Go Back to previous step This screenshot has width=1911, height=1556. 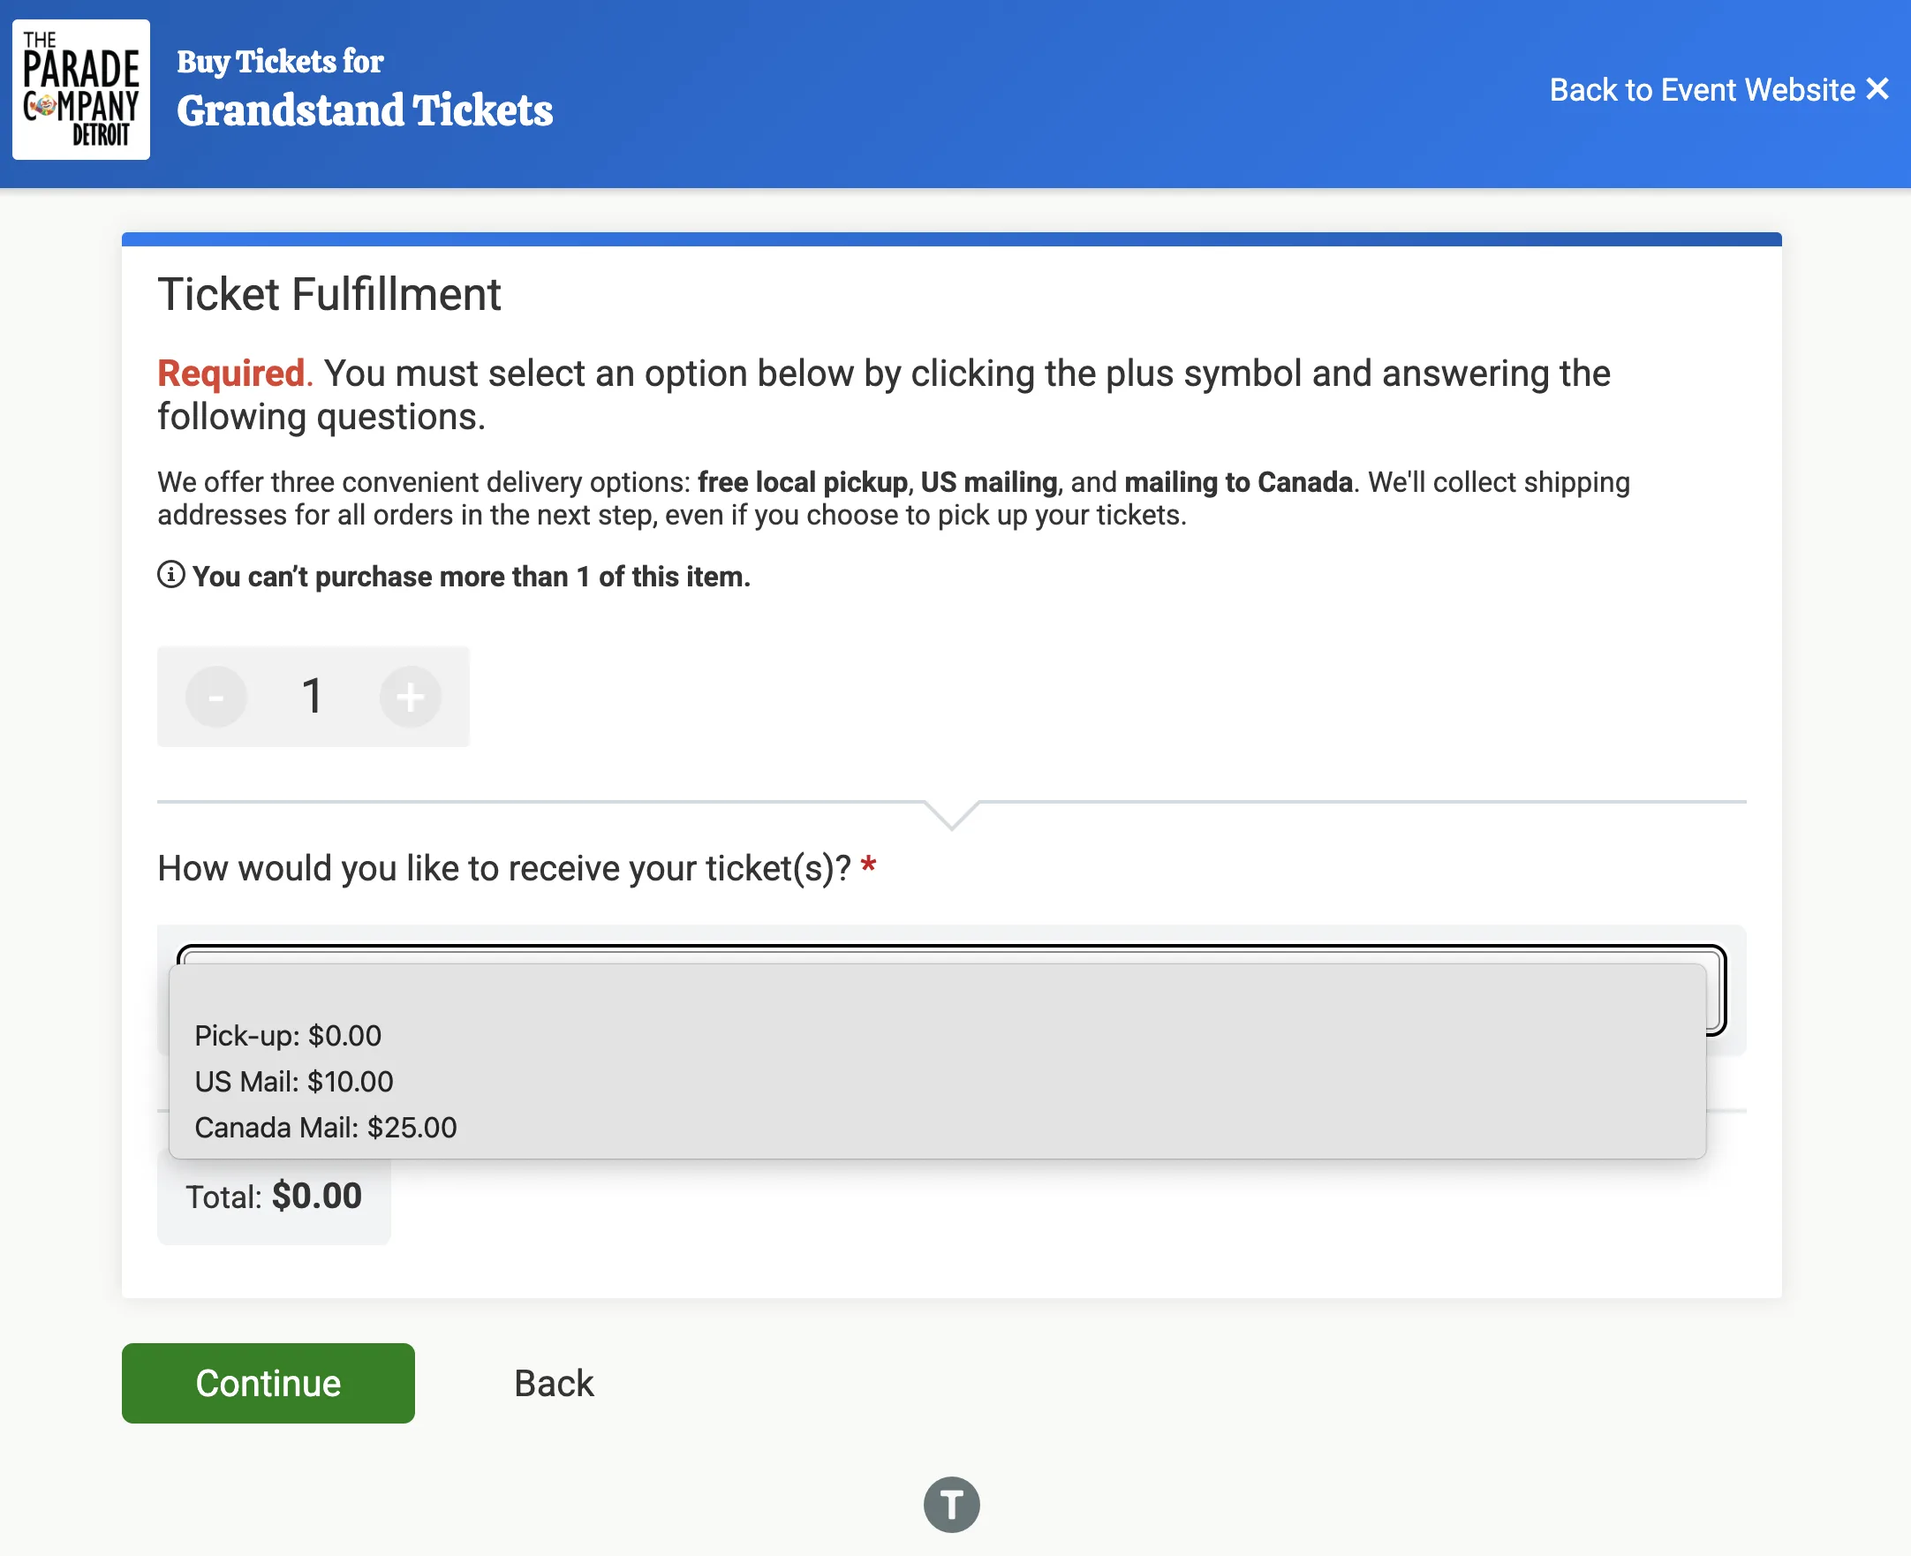pyautogui.click(x=553, y=1382)
